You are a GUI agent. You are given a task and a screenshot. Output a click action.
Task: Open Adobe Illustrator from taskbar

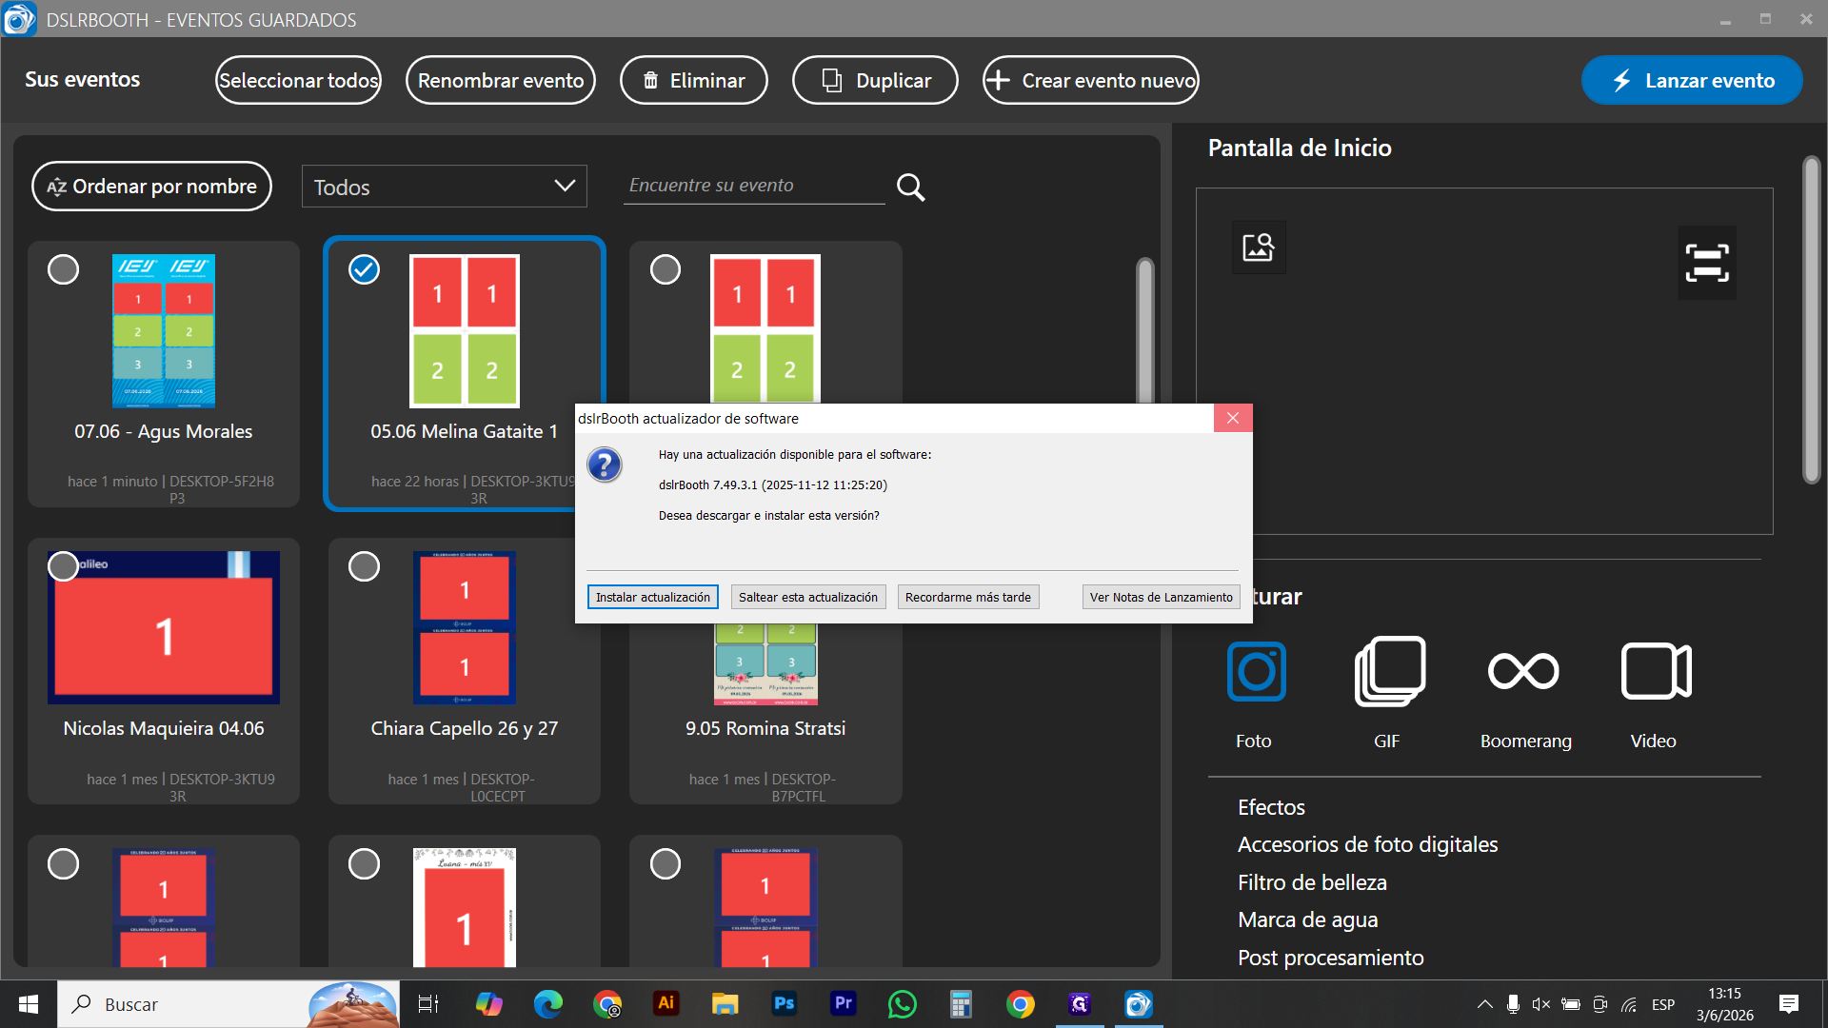tap(666, 1003)
